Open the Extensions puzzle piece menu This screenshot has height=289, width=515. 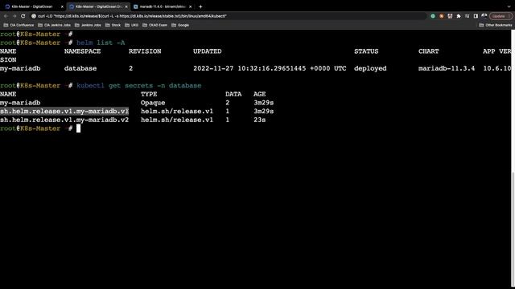[459, 16]
